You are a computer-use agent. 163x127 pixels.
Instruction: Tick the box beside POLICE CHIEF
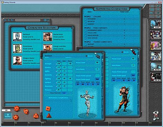pyautogui.click(x=86, y=33)
